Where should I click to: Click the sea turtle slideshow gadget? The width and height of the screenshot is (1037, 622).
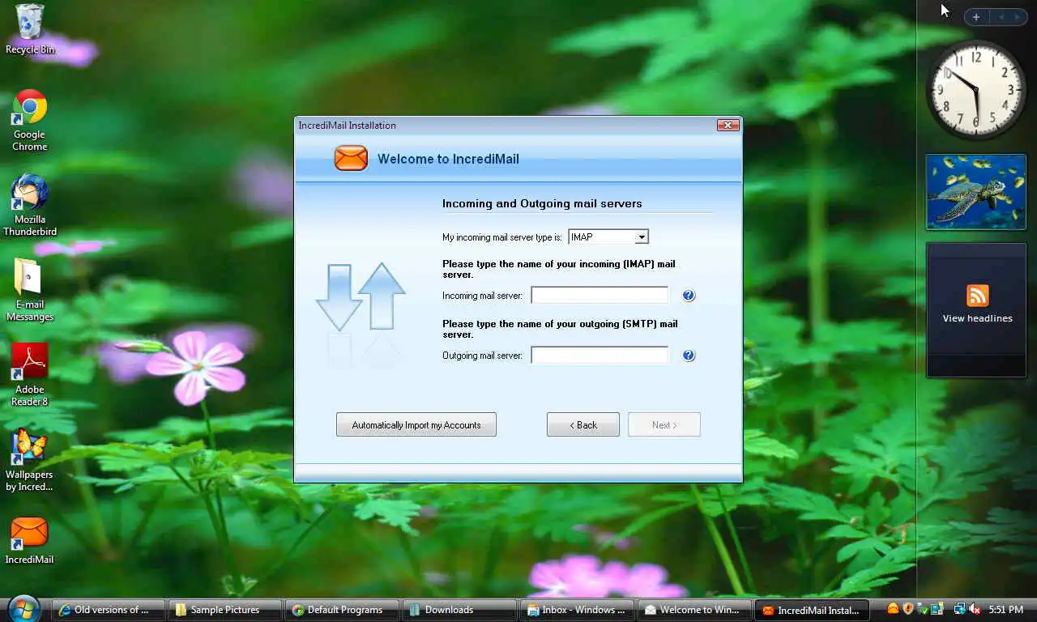click(976, 192)
